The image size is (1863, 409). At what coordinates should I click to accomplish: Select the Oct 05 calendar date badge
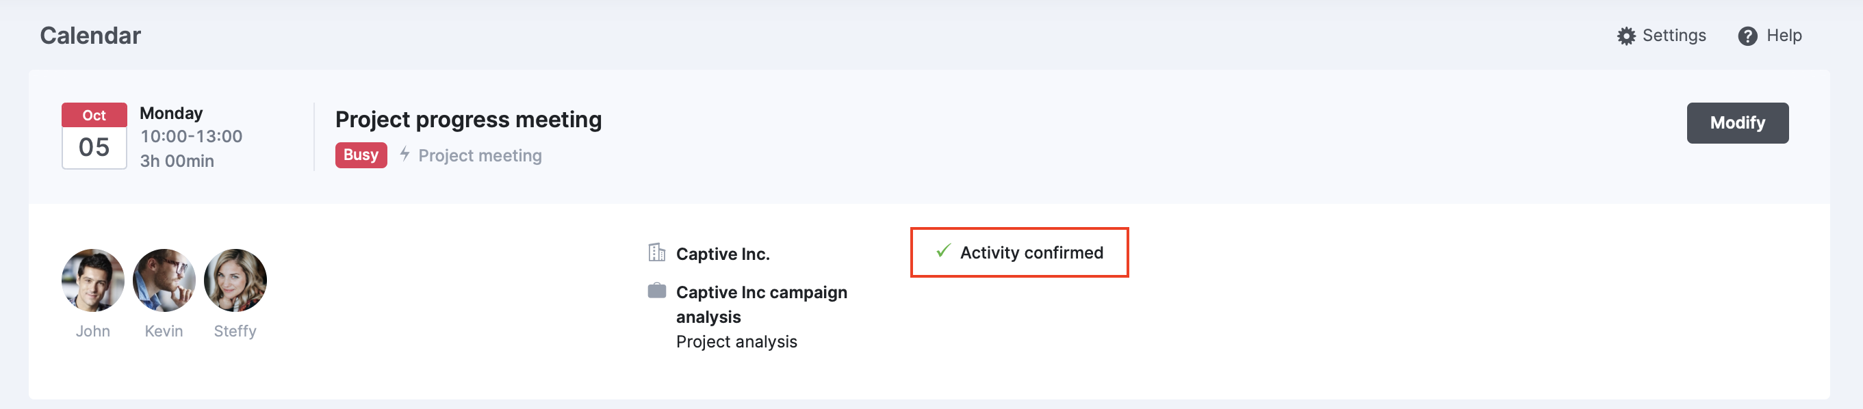pos(94,136)
